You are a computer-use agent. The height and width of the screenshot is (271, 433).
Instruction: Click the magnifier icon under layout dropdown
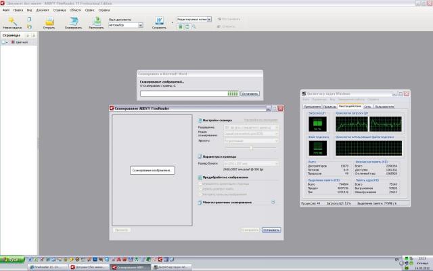pos(194,26)
